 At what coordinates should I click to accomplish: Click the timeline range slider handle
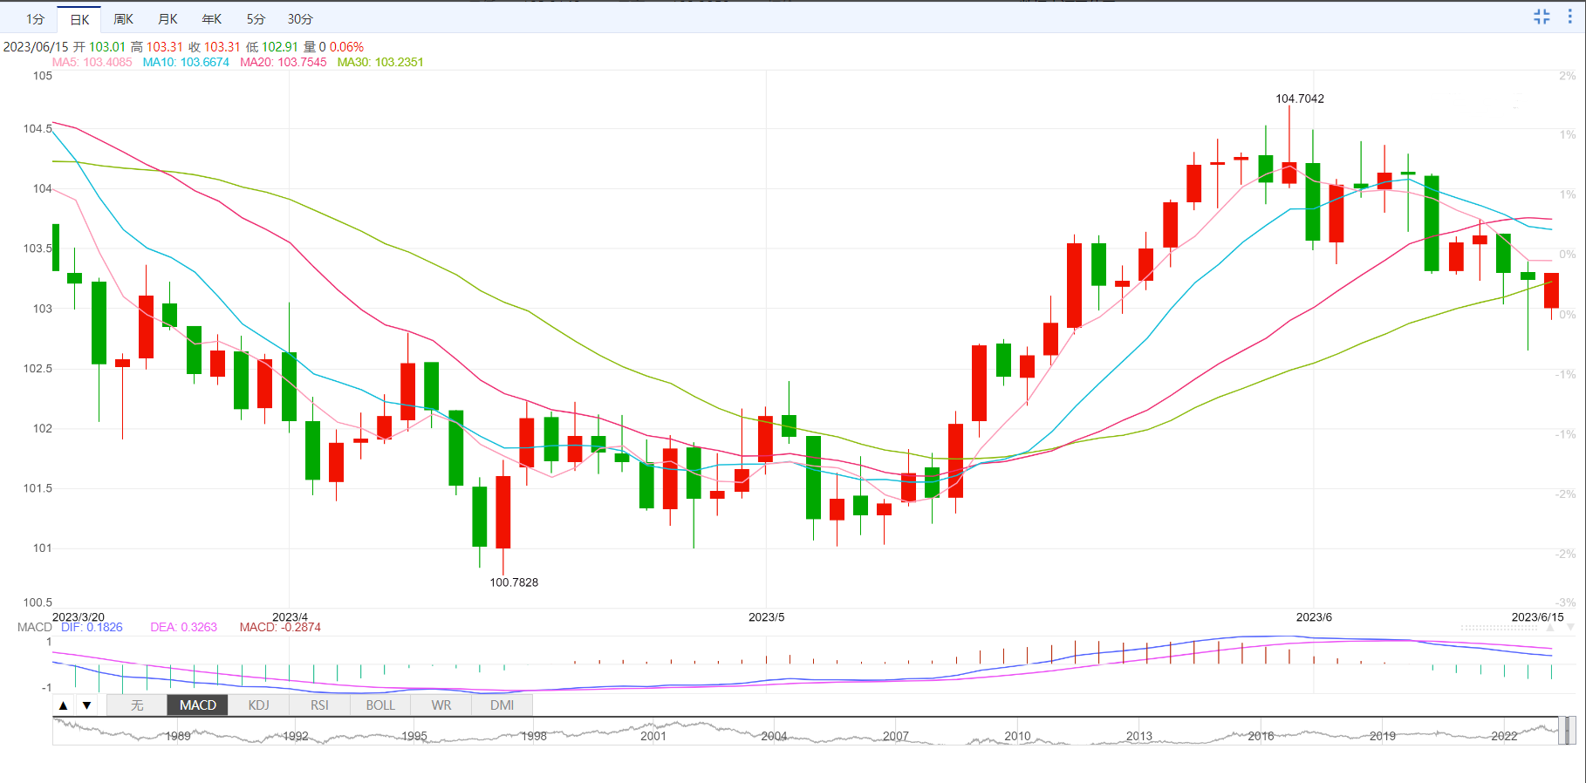coord(1567,731)
